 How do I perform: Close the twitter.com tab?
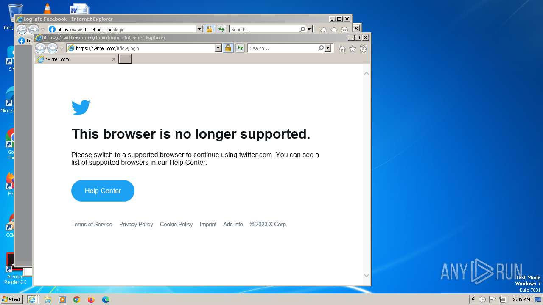(113, 59)
